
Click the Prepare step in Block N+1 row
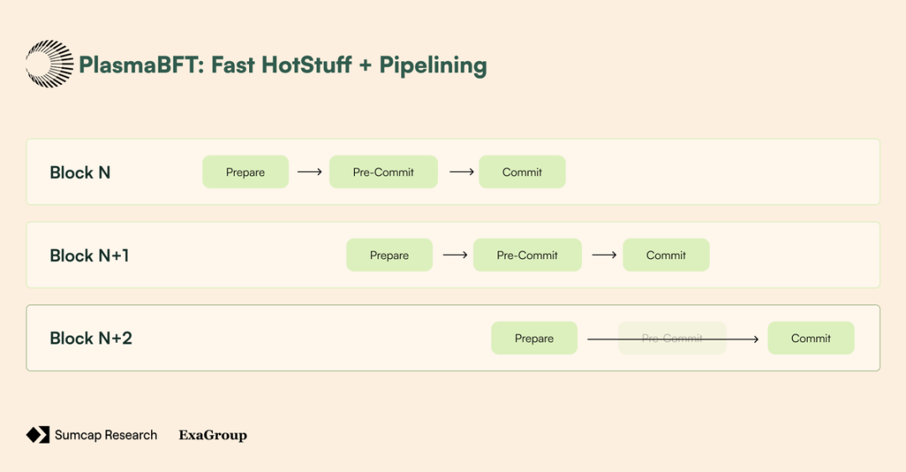click(389, 255)
